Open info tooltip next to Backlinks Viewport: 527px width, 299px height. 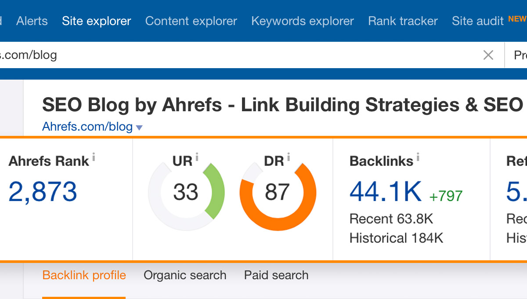click(x=418, y=157)
